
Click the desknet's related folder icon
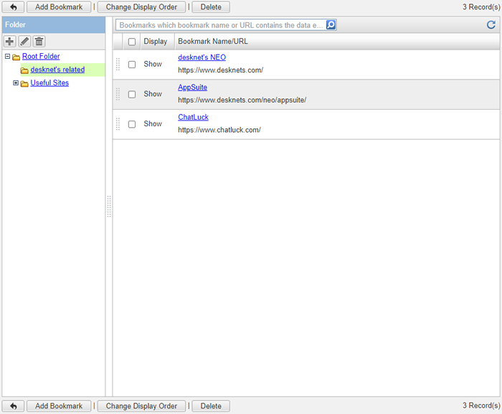[x=24, y=70]
